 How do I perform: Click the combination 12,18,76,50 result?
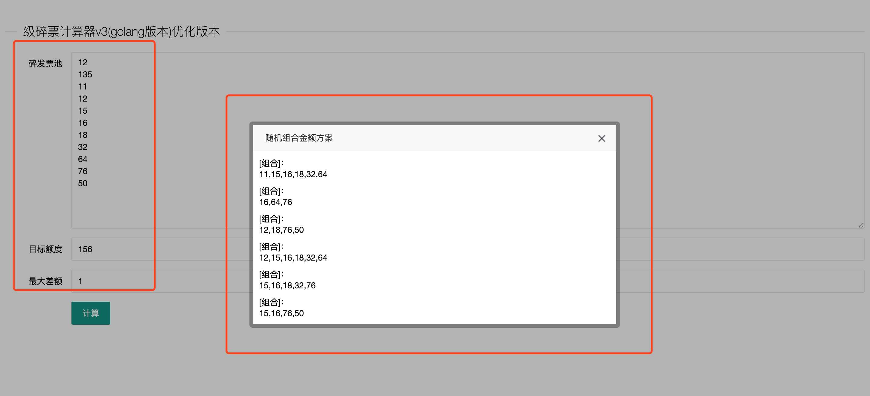pyautogui.click(x=281, y=230)
